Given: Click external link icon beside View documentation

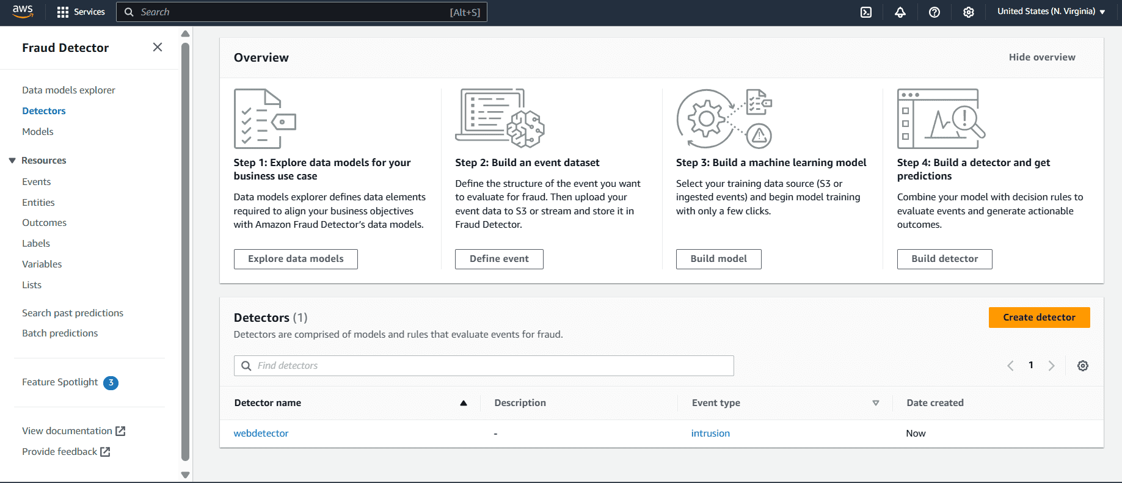Looking at the screenshot, I should point(120,431).
